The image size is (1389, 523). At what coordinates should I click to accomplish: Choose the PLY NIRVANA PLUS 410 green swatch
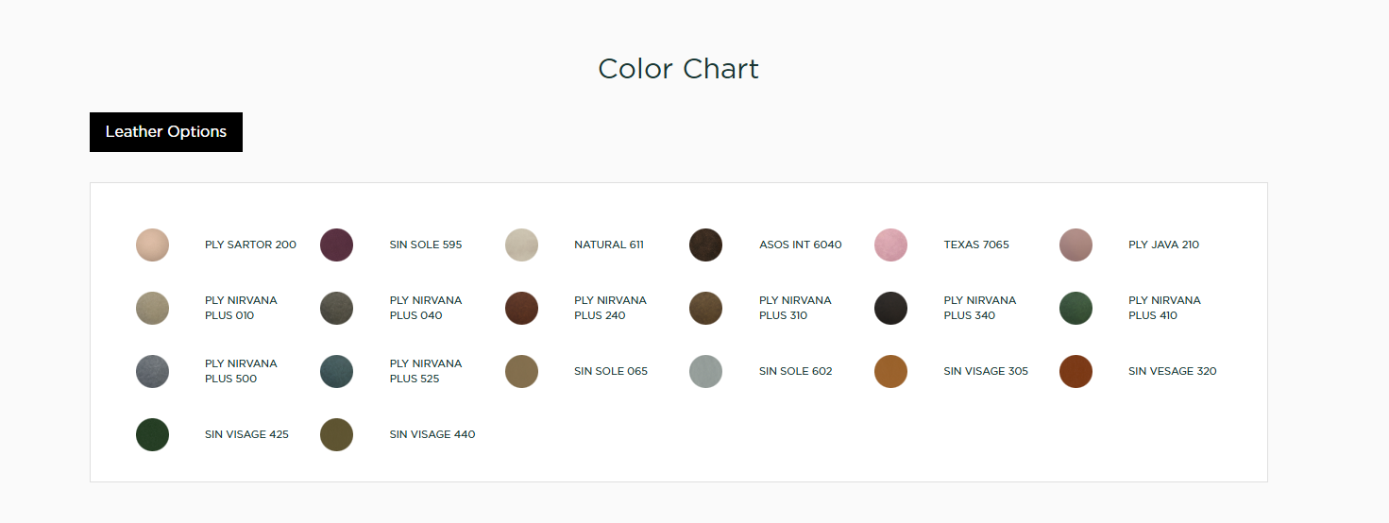(x=1076, y=308)
